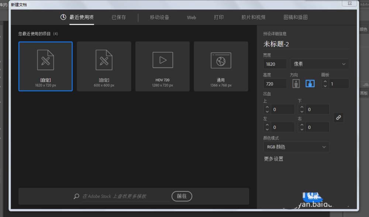Open 更多设置 more settings

(273, 159)
